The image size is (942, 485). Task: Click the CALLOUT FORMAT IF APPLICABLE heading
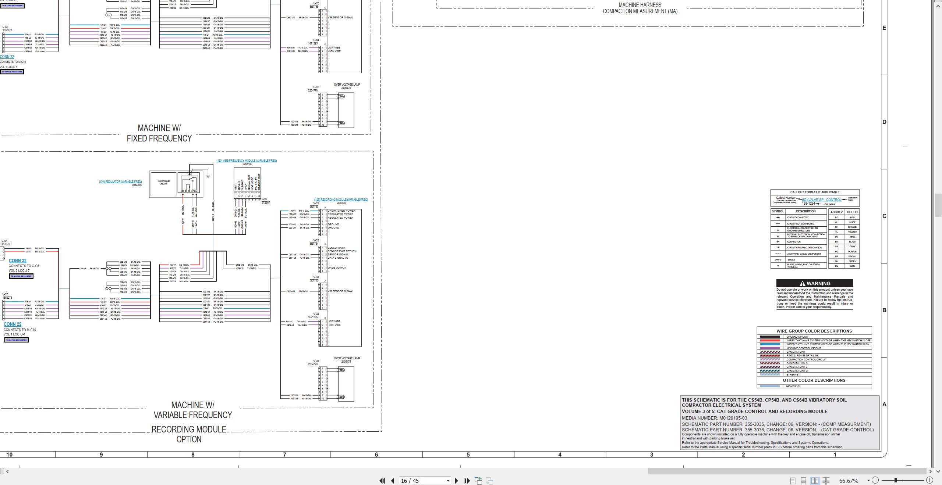(x=815, y=192)
